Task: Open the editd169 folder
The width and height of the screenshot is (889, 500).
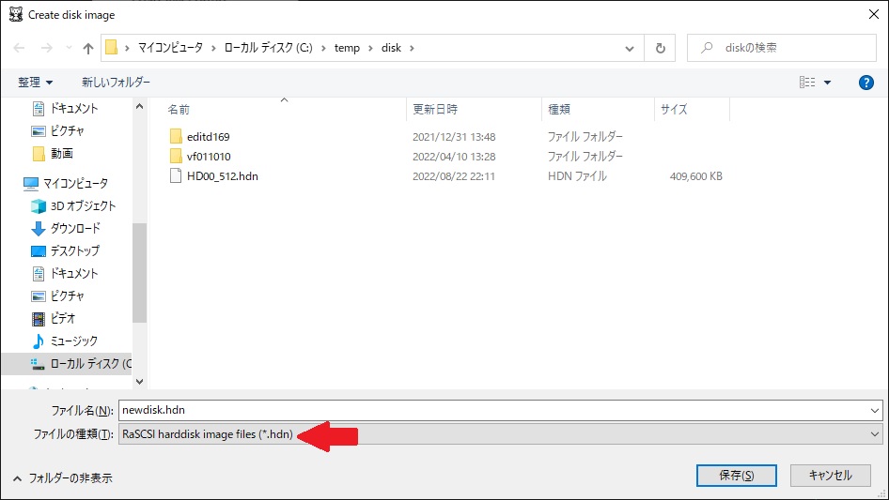Action: tap(208, 137)
